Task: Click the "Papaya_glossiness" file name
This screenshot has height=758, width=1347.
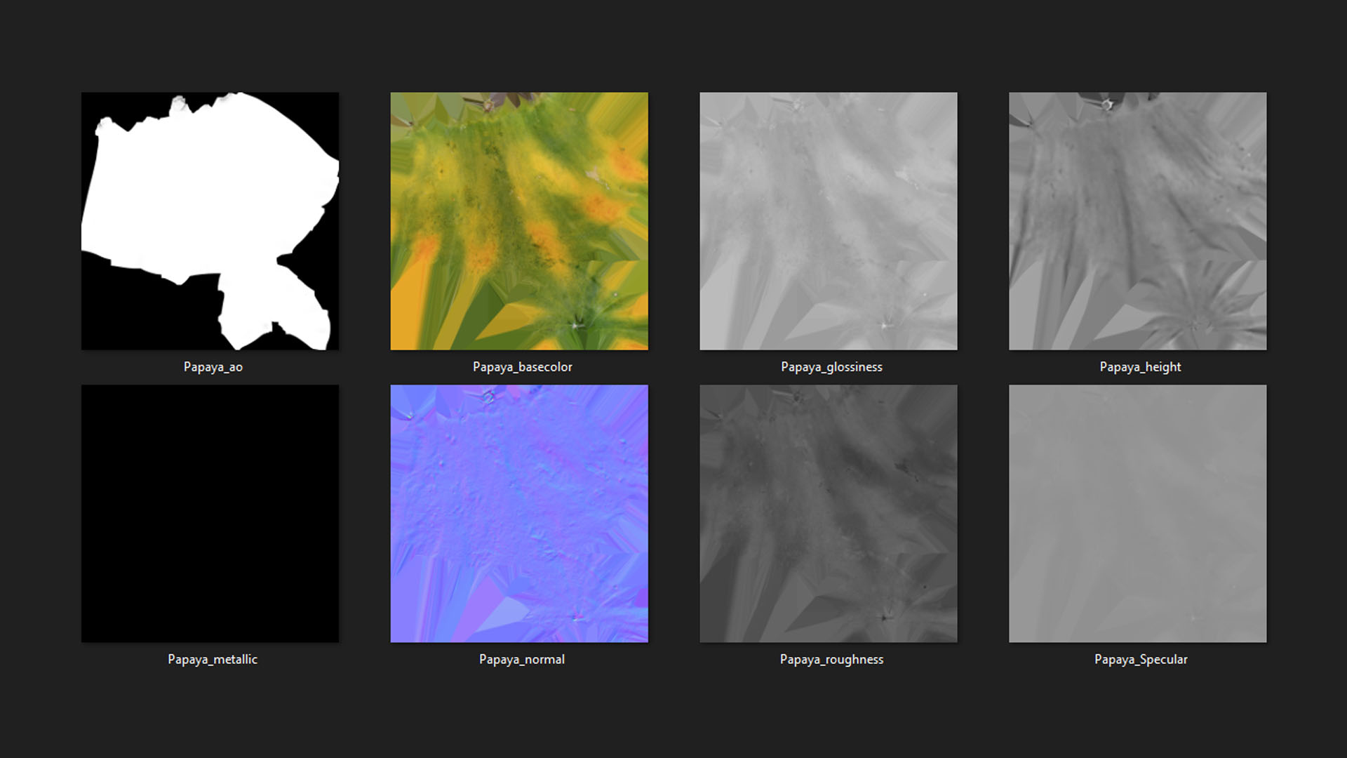Action: pos(832,367)
